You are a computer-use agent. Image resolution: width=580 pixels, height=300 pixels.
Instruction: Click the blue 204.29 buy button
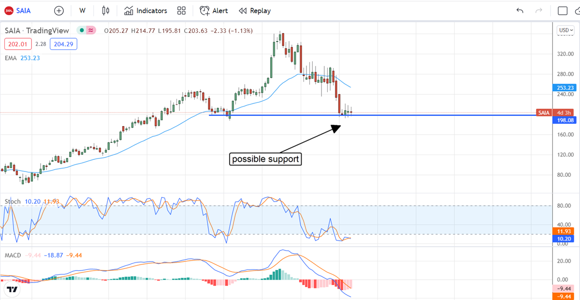[x=63, y=44]
